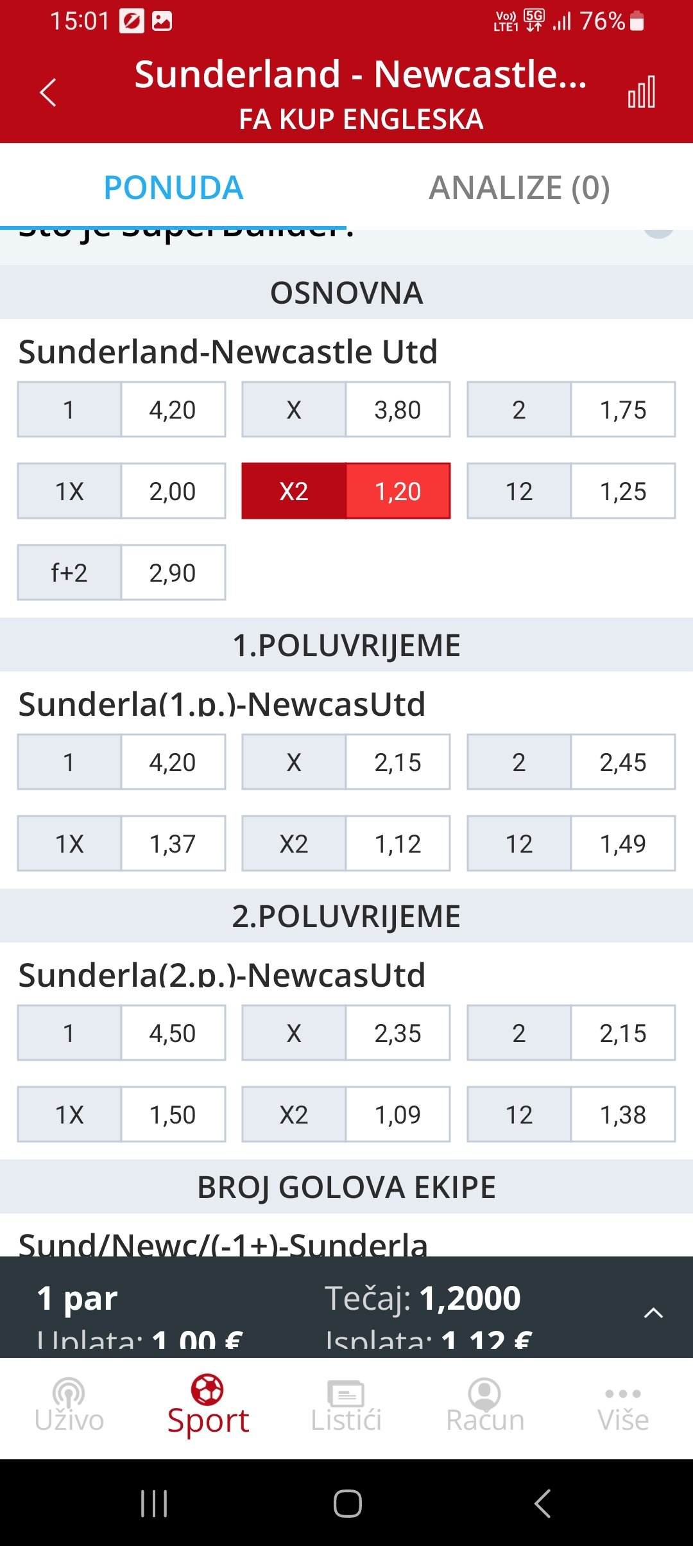Open Uživo live betting section

69,1406
